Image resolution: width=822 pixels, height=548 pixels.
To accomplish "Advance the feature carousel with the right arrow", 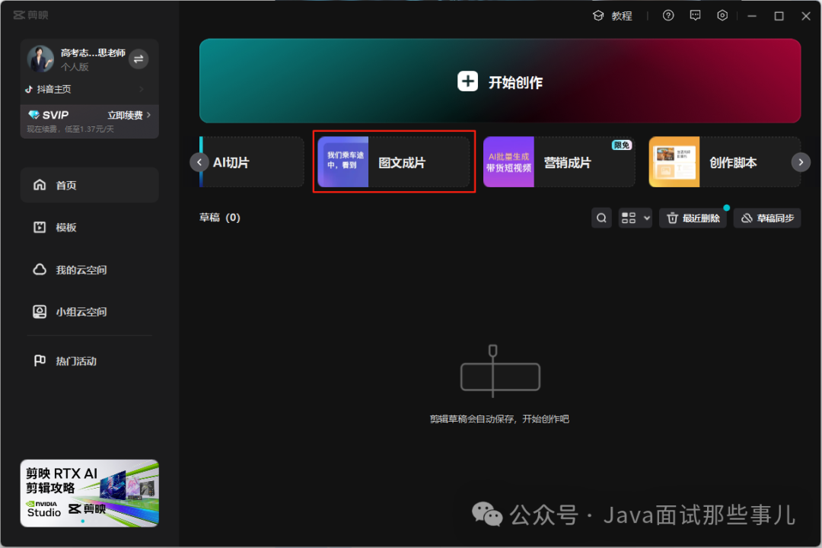I will 801,163.
